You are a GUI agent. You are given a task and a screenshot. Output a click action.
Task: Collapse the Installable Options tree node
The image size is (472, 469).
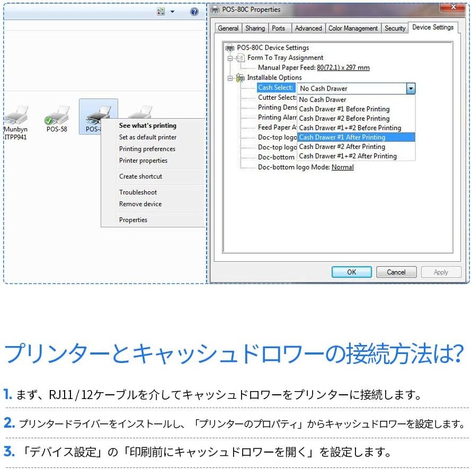tap(230, 78)
